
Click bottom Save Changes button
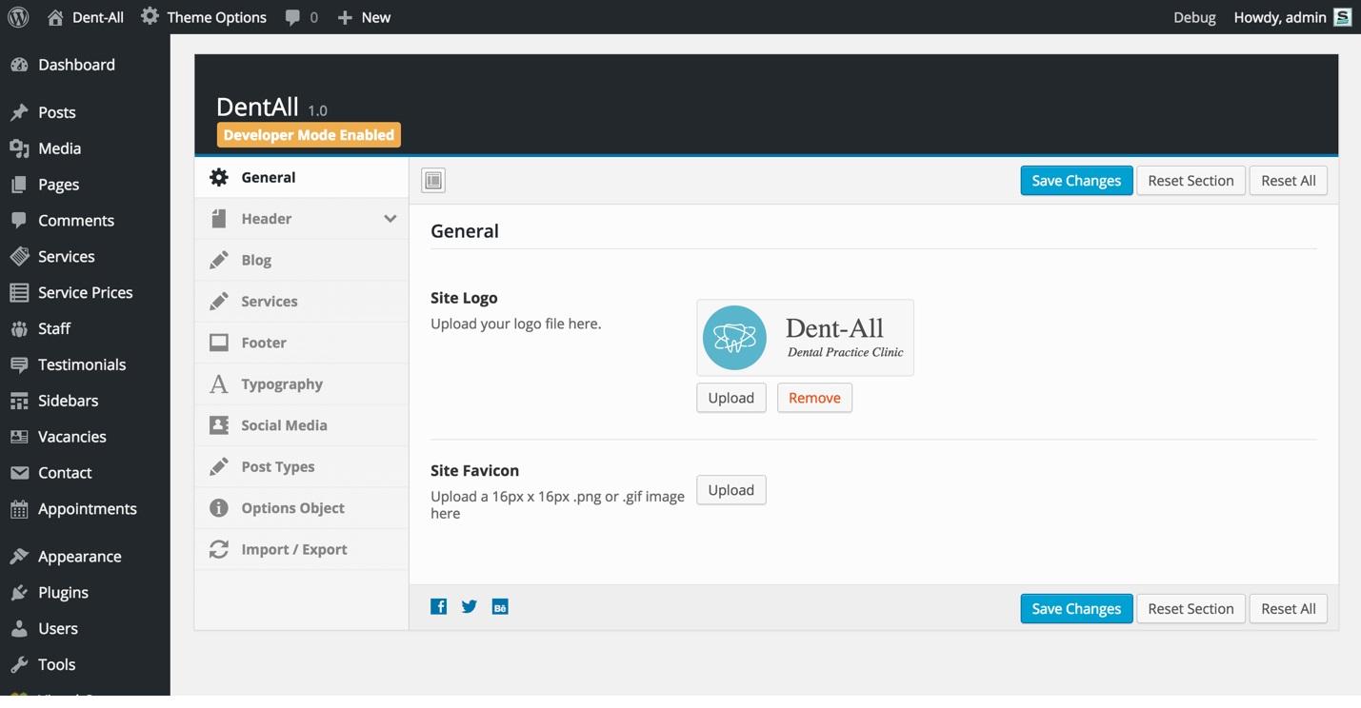pyautogui.click(x=1076, y=609)
